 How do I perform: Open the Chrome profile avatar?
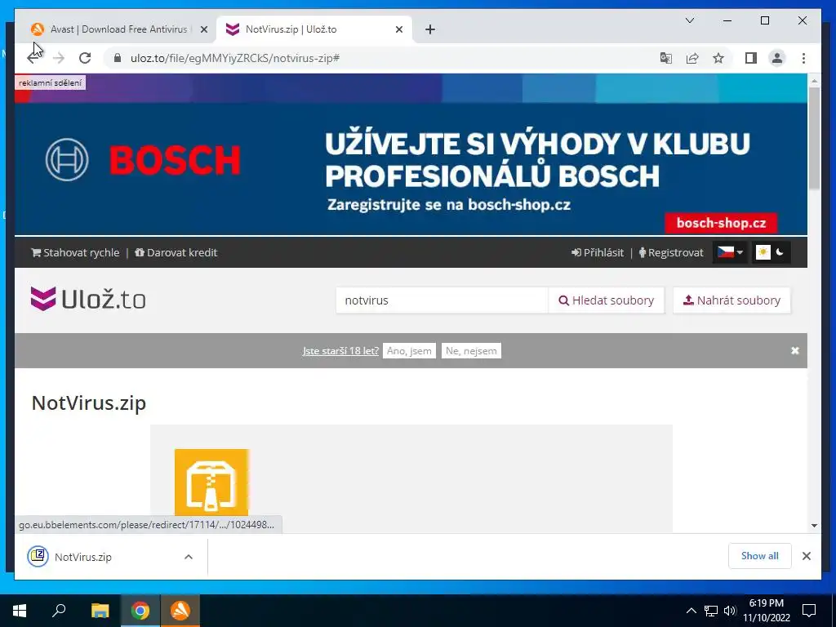pyautogui.click(x=777, y=58)
